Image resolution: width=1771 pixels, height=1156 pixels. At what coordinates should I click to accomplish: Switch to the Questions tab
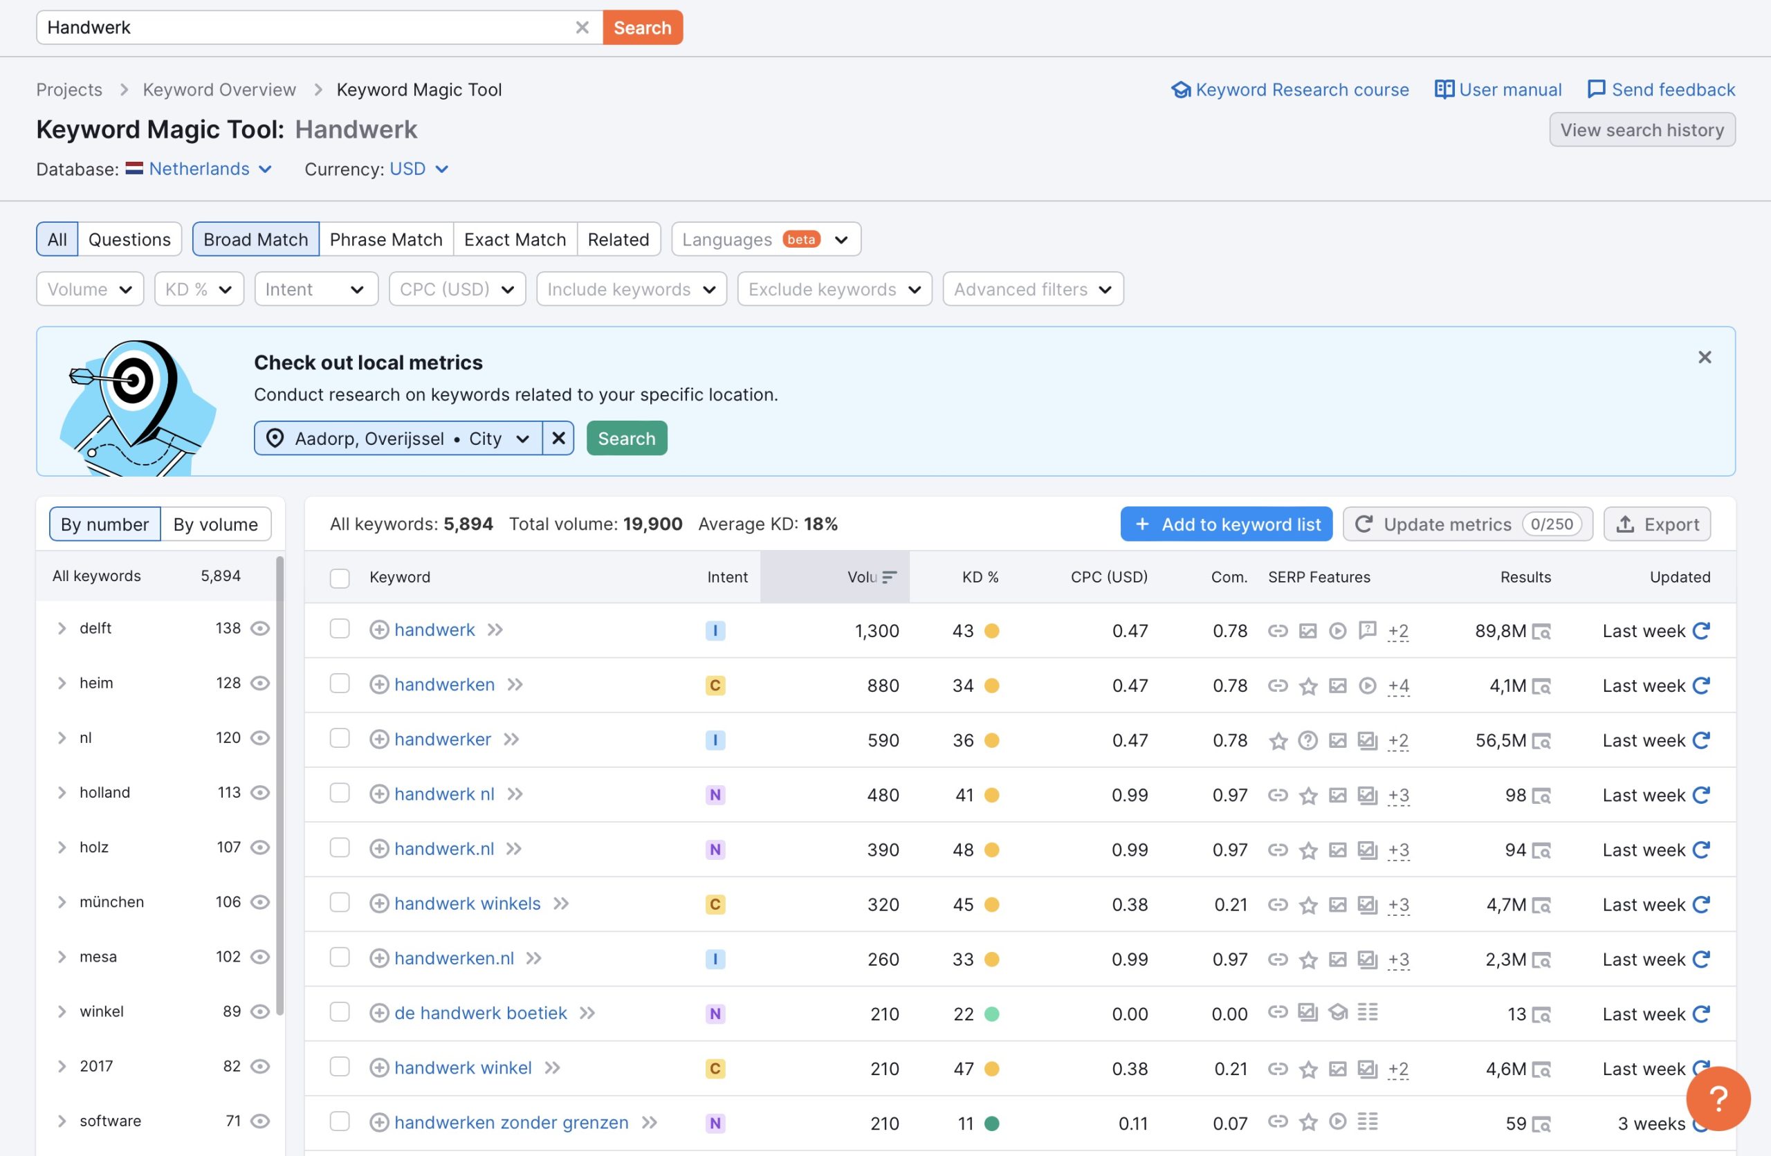[129, 239]
